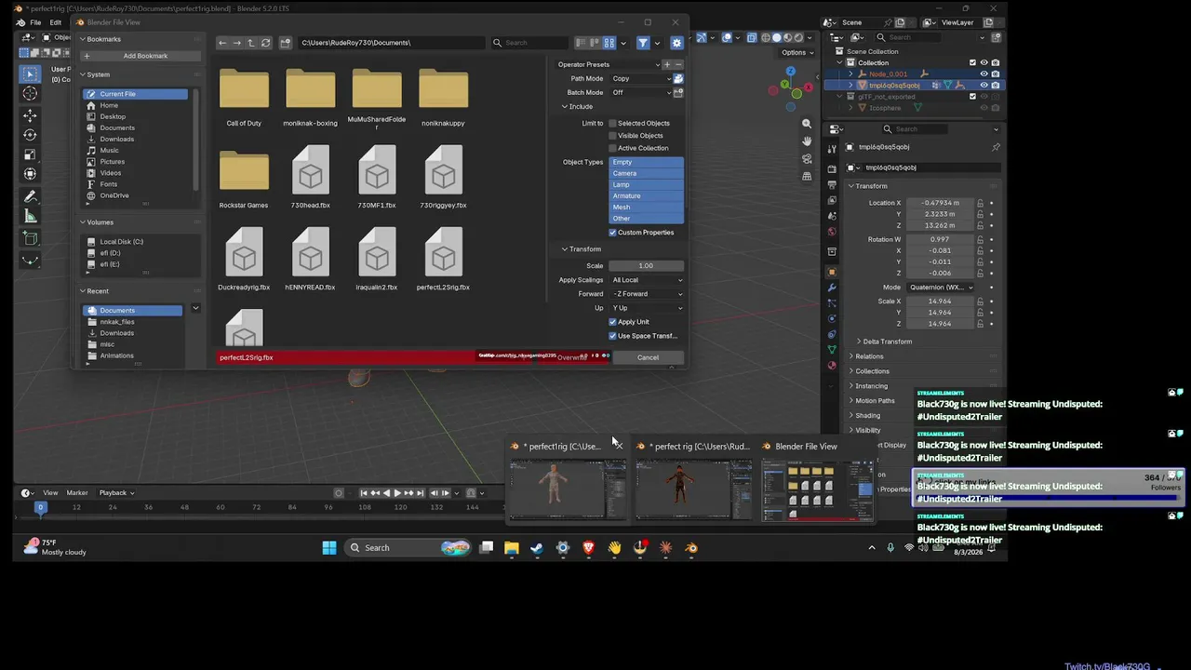
Task: Hide tmpl6q0sq5qobj in viewport with eye icon
Action: tap(984, 85)
